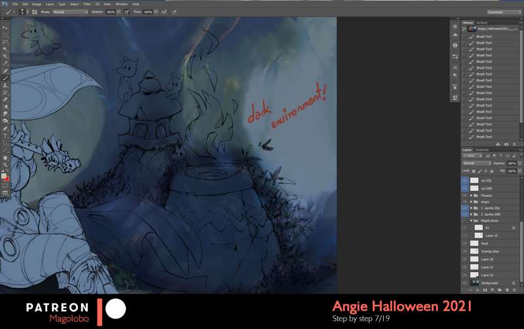Click the trash icon in History panel
The width and height of the screenshot is (524, 329).
point(514,144)
